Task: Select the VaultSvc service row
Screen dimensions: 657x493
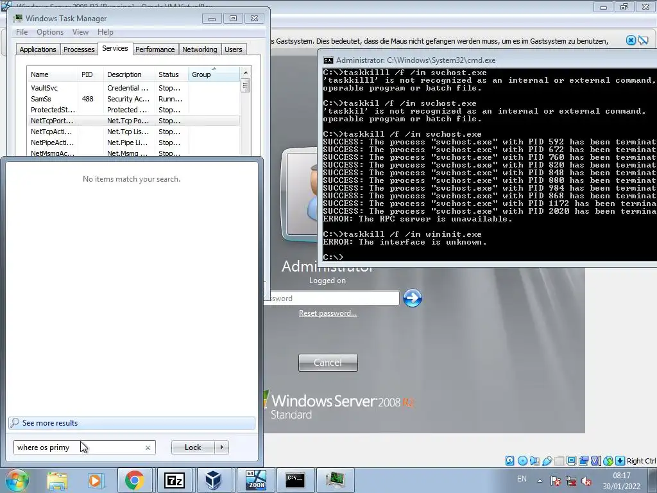Action: click(x=133, y=88)
